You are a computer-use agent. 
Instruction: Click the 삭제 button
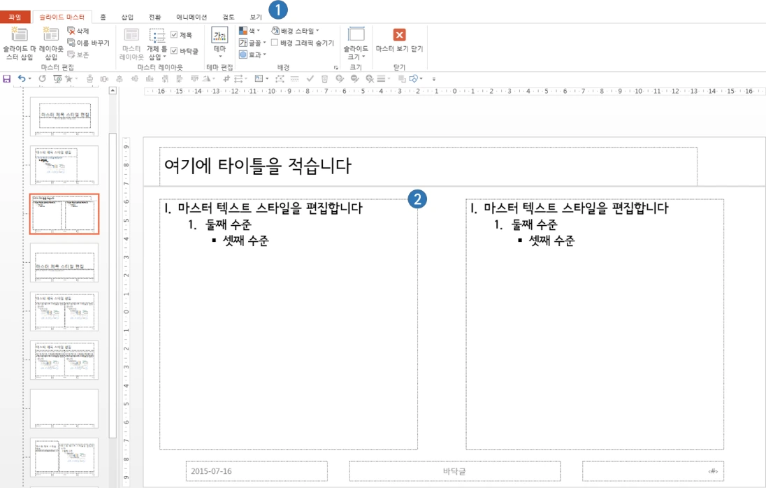[78, 31]
